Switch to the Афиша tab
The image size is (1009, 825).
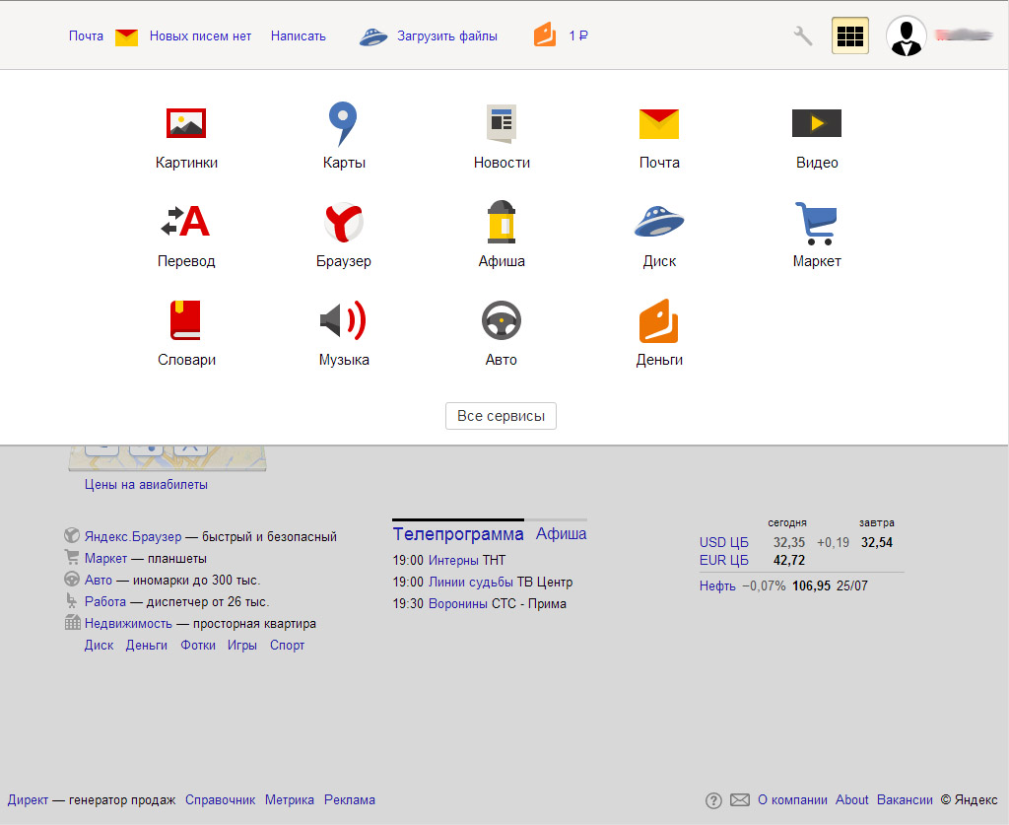561,533
